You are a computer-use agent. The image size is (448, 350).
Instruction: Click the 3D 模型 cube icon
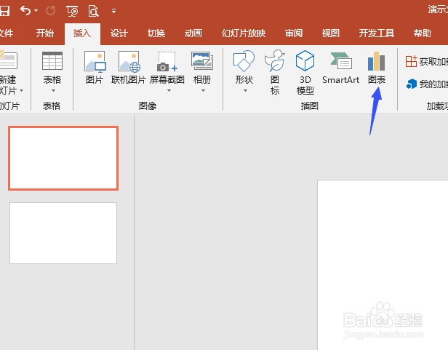point(305,60)
